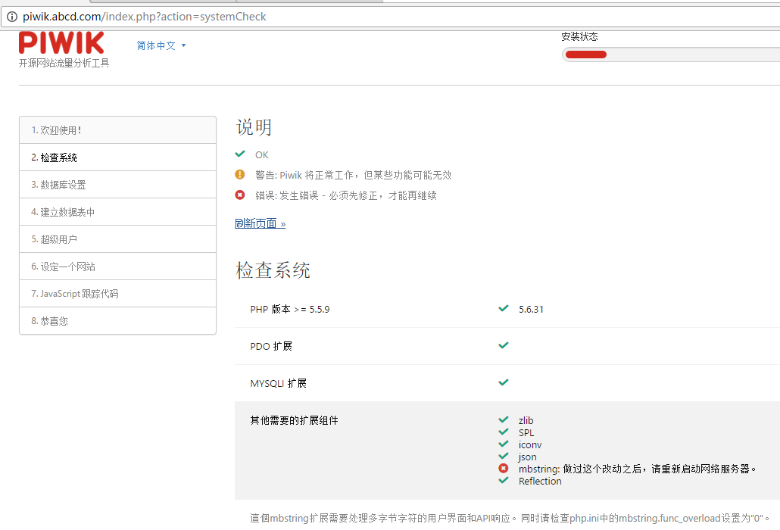Click the 检查系统 heading
Viewport: 780px width, 530px height.
273,270
